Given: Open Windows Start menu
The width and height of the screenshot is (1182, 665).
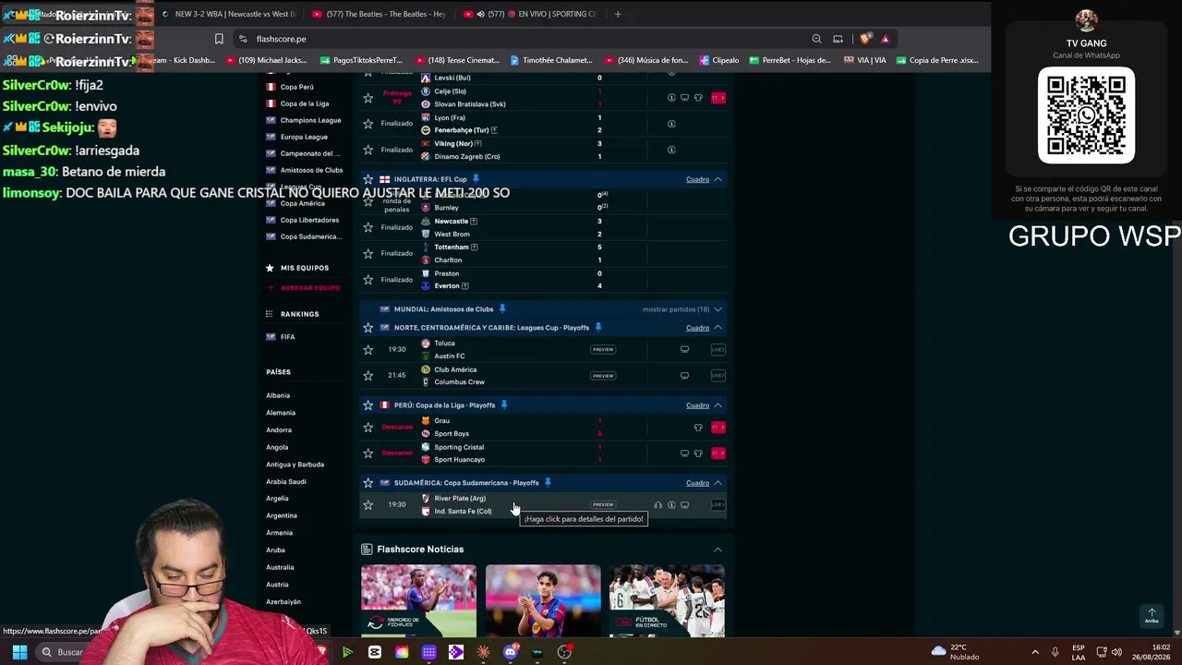Looking at the screenshot, I should 18,652.
